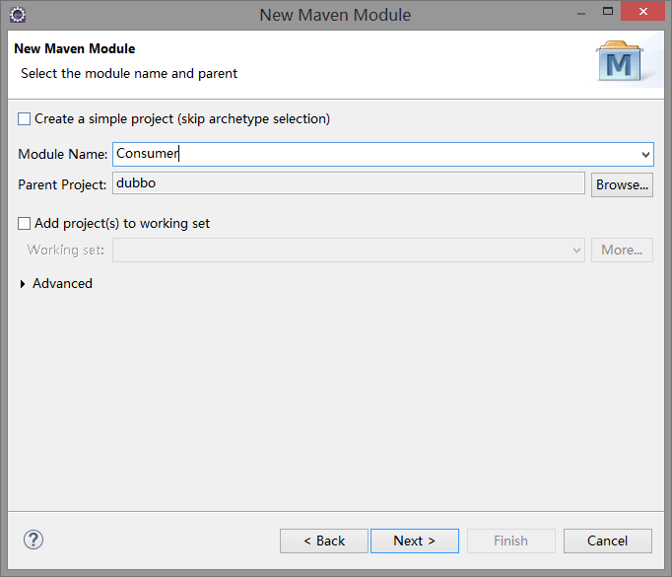The height and width of the screenshot is (577, 672).
Task: Click the Module Name text field
Action: click(382, 155)
